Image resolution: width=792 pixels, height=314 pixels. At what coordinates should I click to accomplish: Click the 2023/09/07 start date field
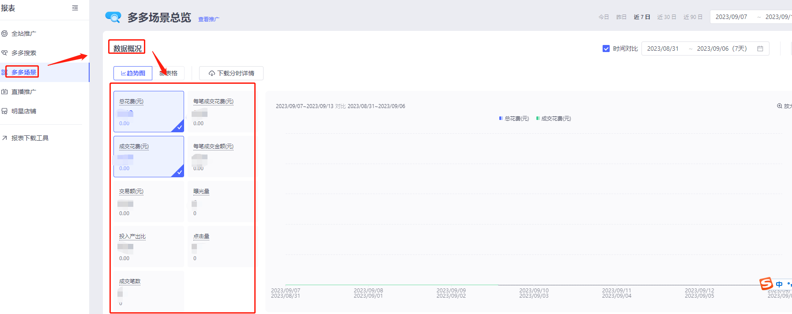click(731, 17)
